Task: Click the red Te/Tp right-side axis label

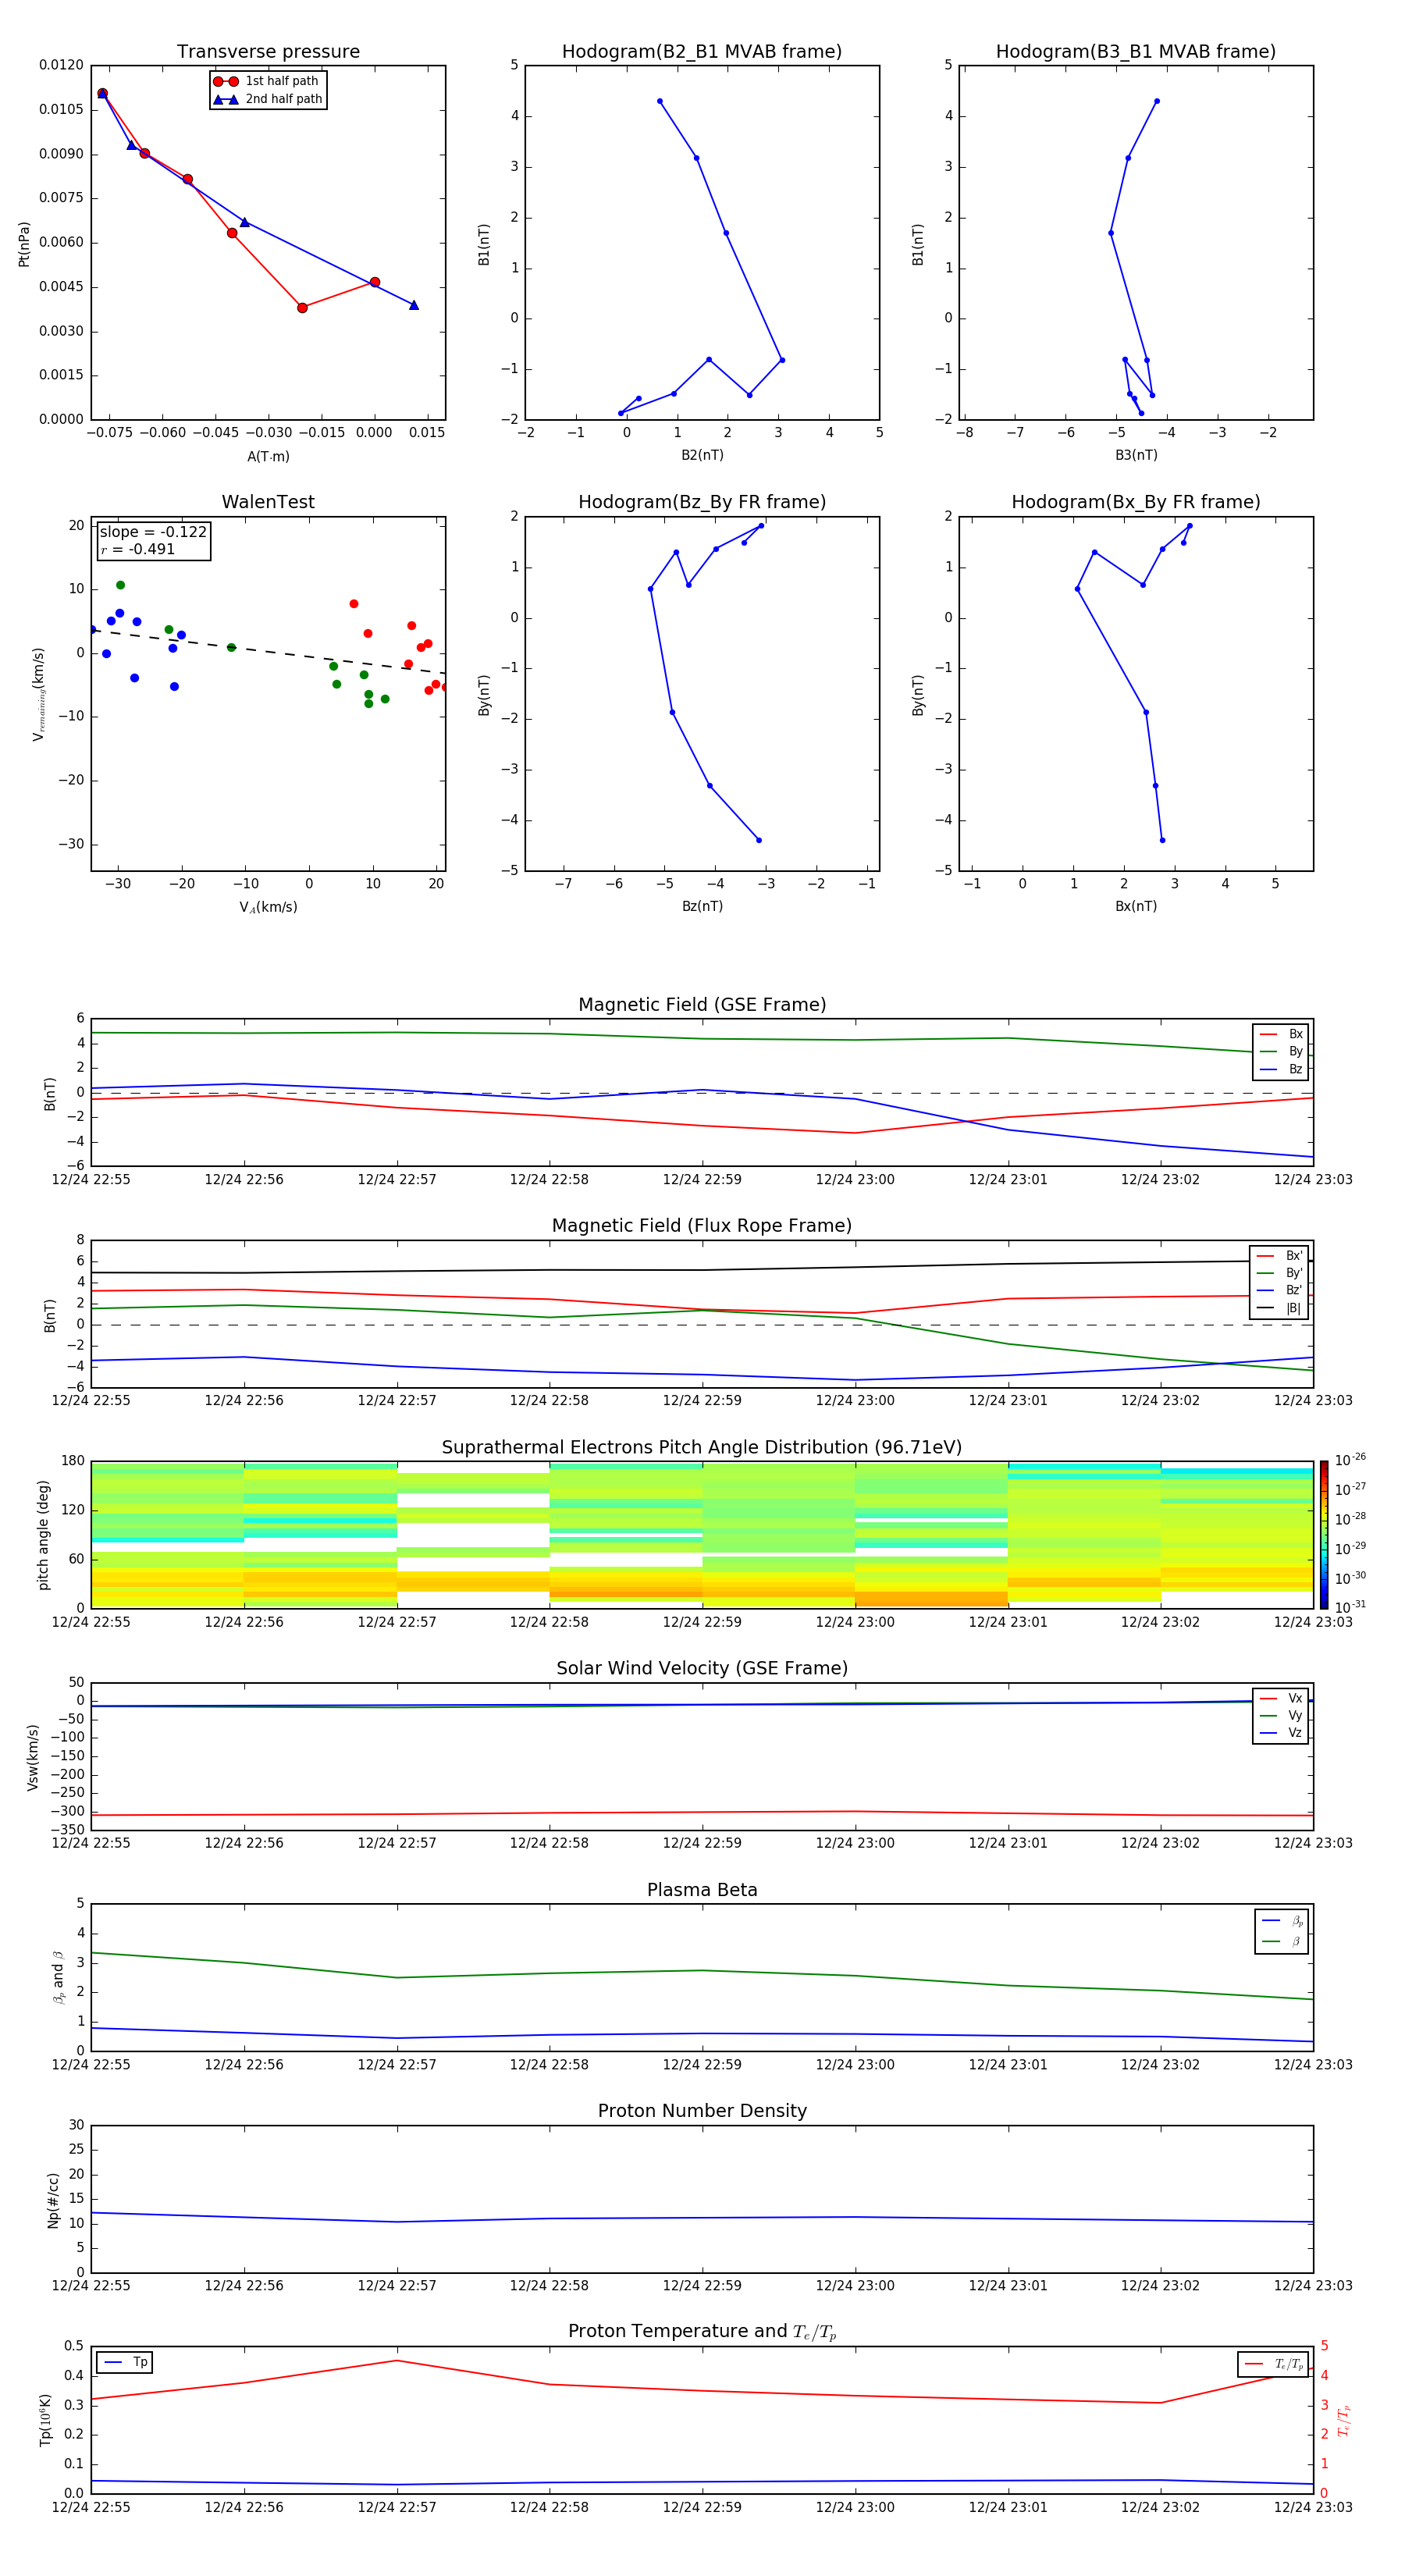Action: coord(1344,2420)
